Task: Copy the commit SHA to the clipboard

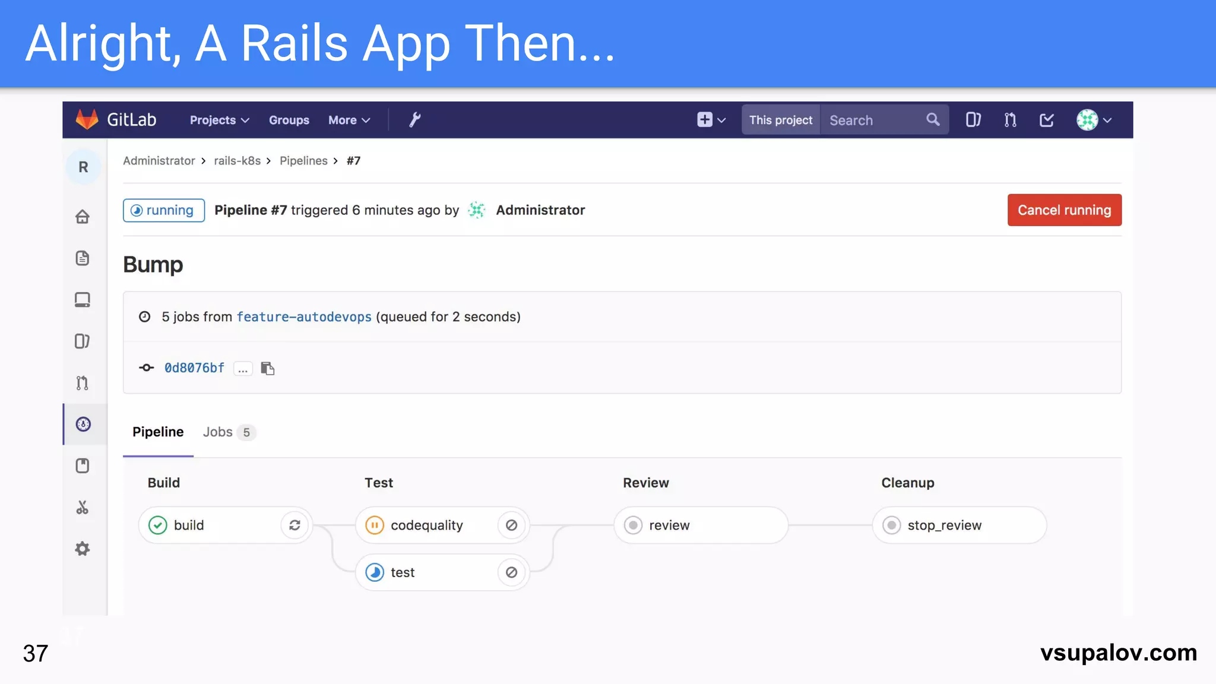Action: (x=268, y=368)
